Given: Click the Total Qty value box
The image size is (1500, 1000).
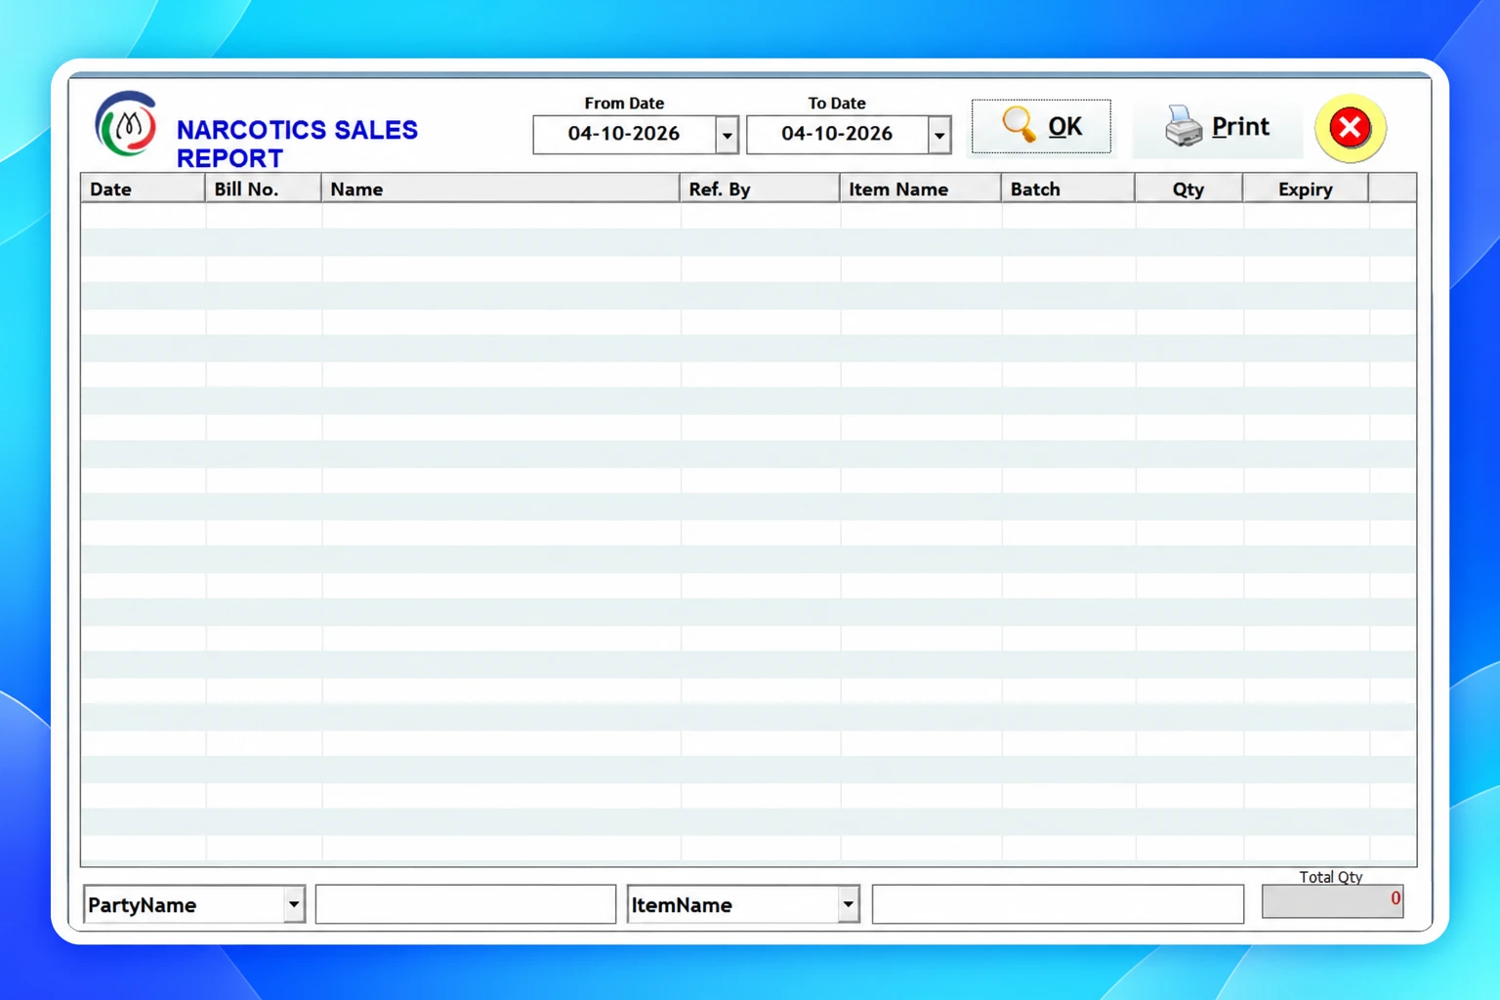Looking at the screenshot, I should (x=1332, y=900).
